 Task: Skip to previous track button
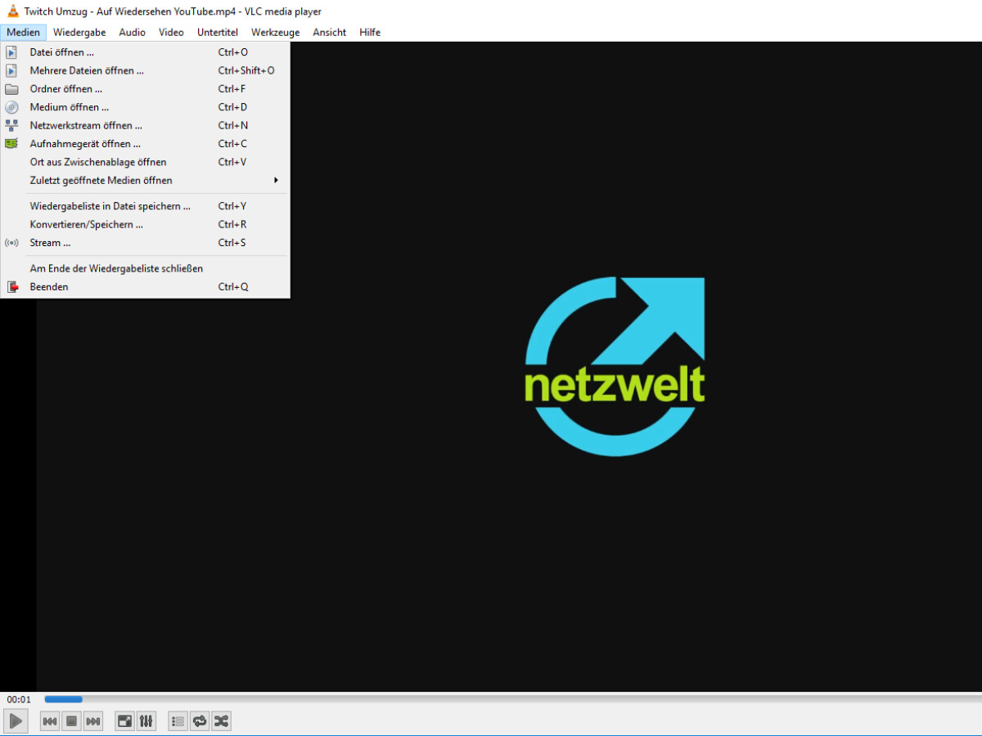click(50, 720)
